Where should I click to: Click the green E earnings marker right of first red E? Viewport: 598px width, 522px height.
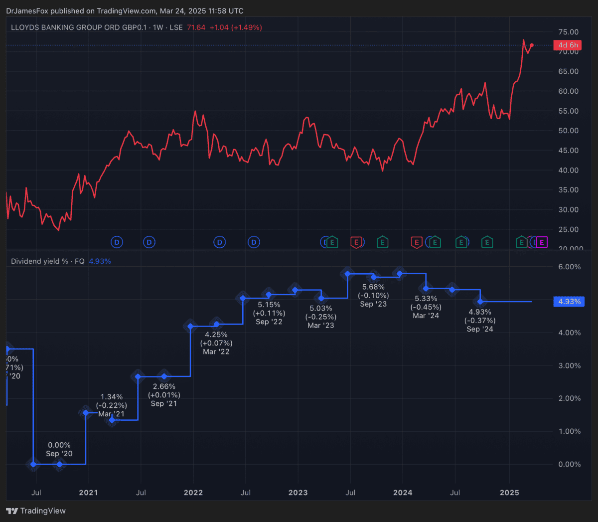[x=382, y=243]
